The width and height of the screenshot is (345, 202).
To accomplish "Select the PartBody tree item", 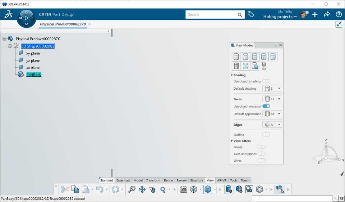I will 34,75.
